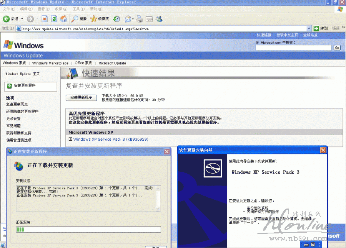Screen dimensions: 346x248
Task: Open the Mail button dropdown arrow
Action: coord(133,19)
